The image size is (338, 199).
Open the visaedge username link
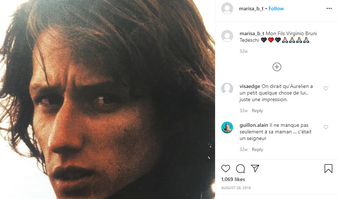point(250,86)
